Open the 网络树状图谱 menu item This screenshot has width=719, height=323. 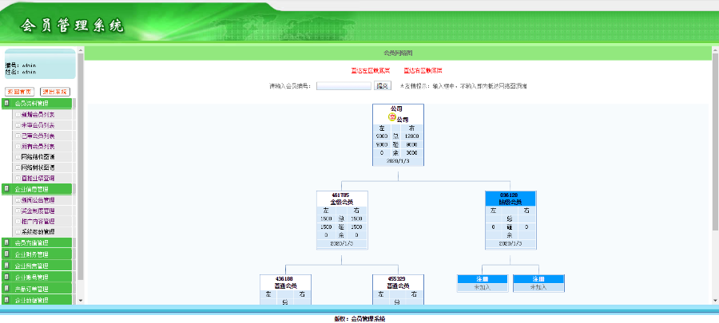tap(38, 167)
